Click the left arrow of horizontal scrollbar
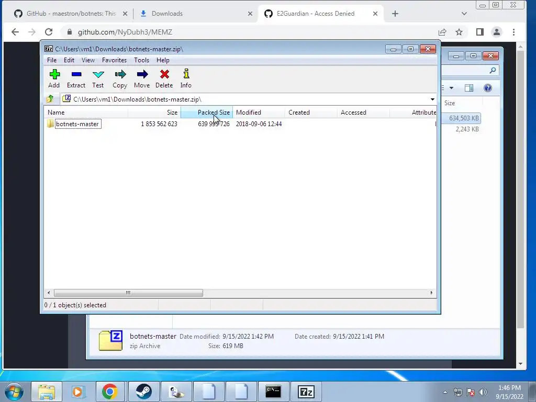Image resolution: width=536 pixels, height=402 pixels. click(x=49, y=293)
